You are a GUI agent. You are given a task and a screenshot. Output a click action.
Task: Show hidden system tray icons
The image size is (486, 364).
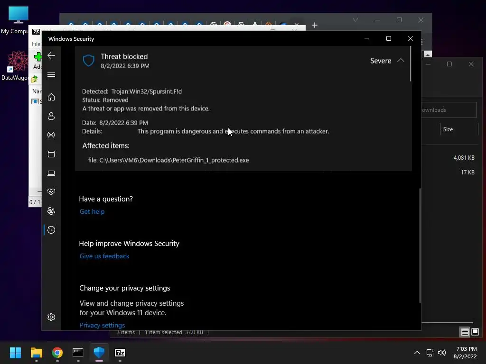tap(417, 353)
